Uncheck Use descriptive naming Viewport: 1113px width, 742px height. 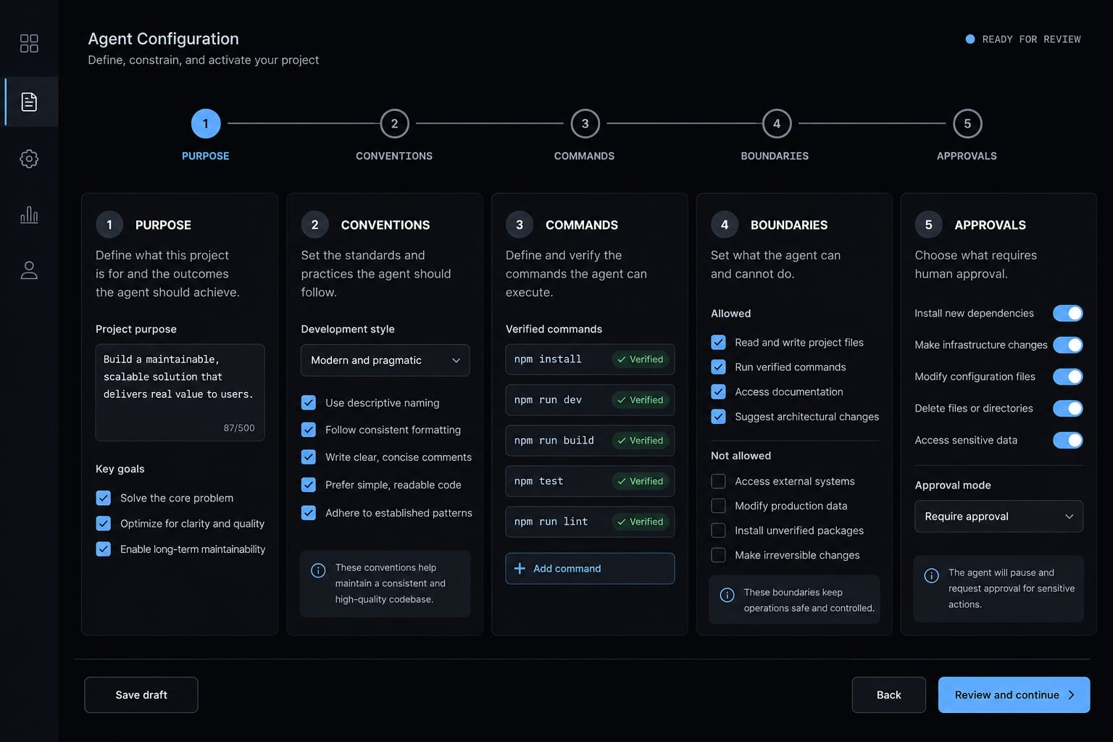(309, 402)
